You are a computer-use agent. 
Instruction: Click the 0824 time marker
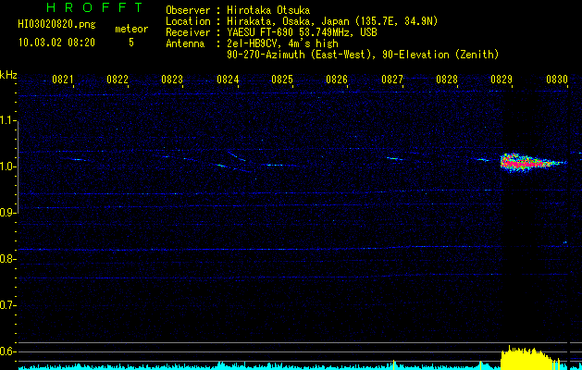pos(228,80)
